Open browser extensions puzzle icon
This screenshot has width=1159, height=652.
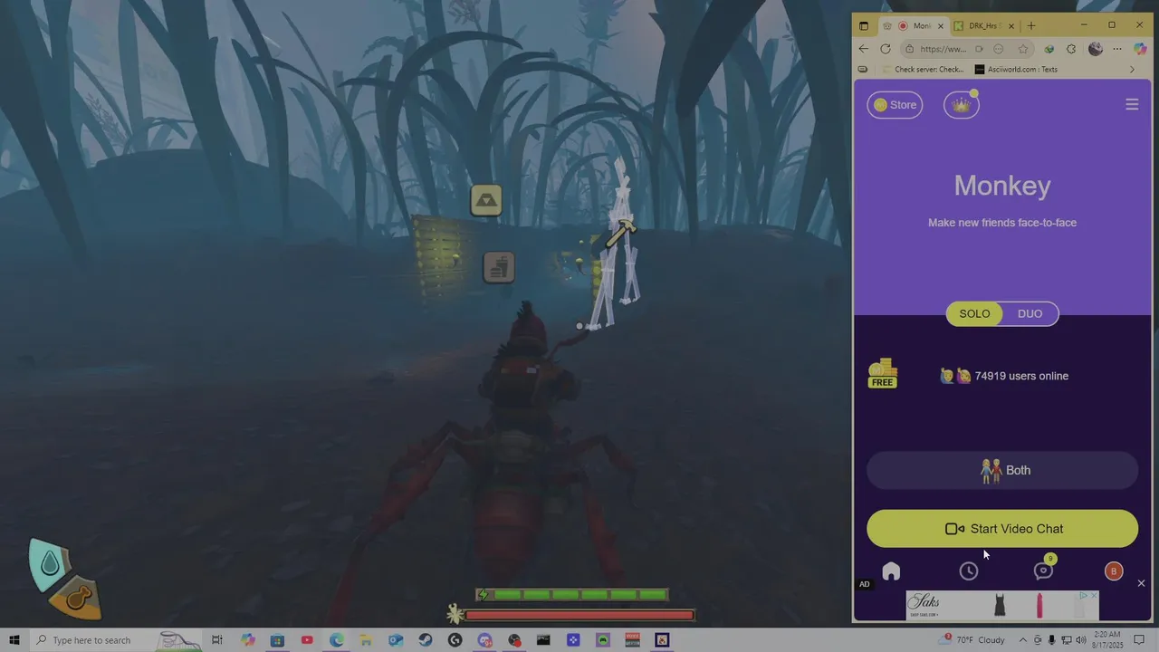1071,49
